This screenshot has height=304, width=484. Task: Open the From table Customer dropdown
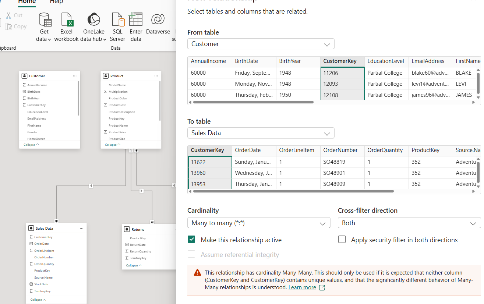pyautogui.click(x=261, y=44)
